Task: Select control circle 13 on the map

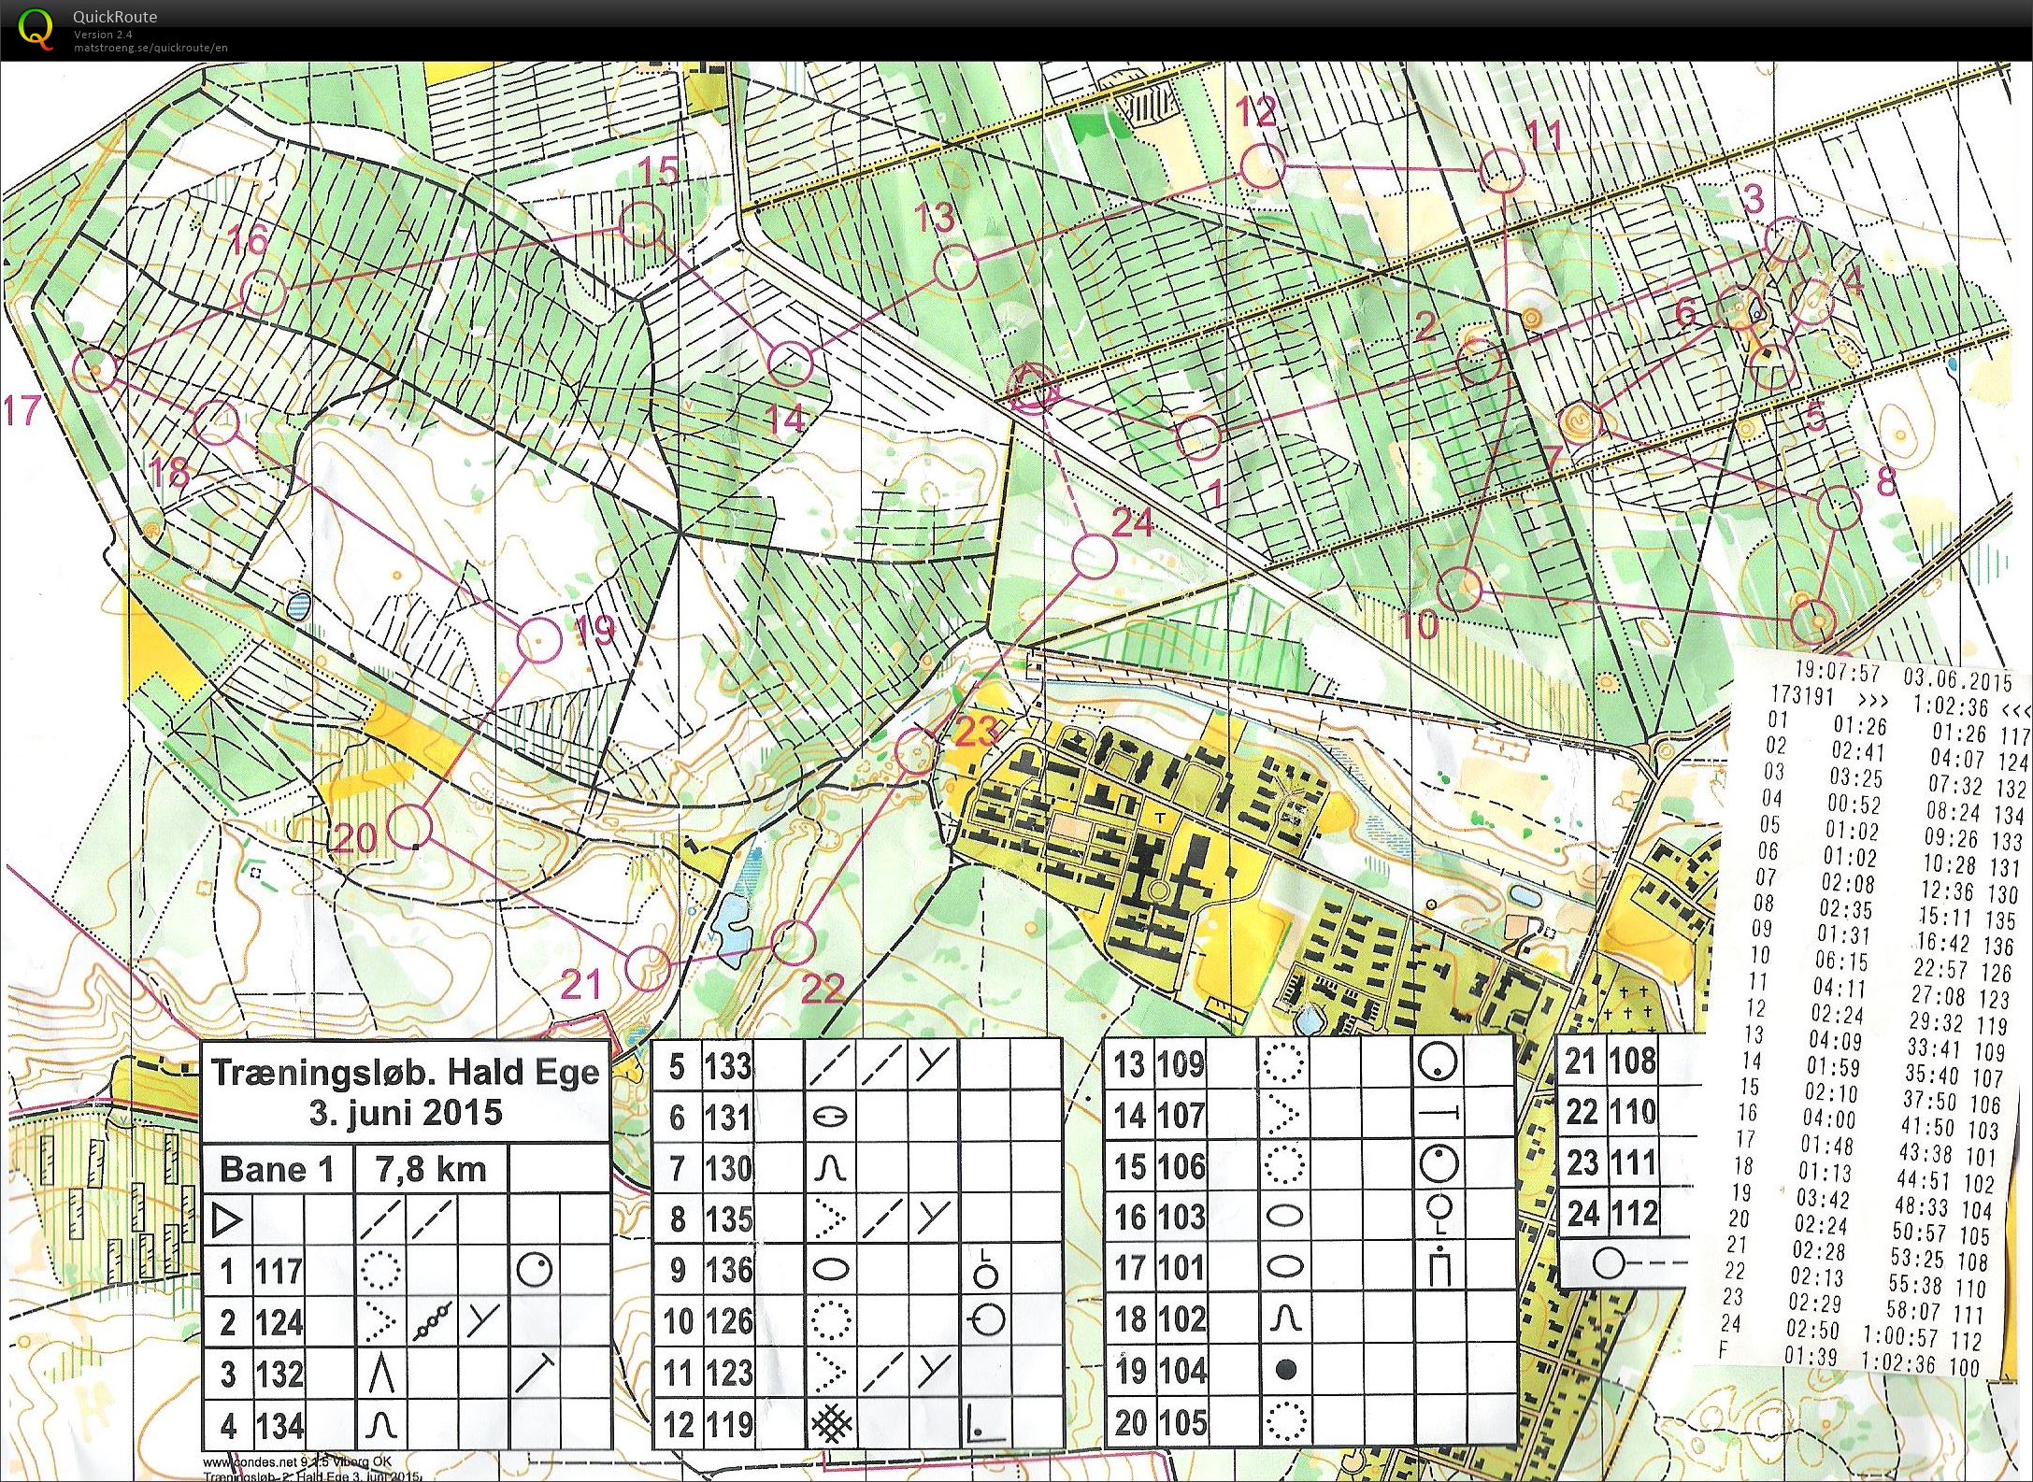Action: (x=956, y=268)
